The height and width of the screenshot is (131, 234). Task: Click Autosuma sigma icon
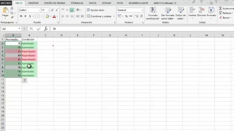click(220, 8)
